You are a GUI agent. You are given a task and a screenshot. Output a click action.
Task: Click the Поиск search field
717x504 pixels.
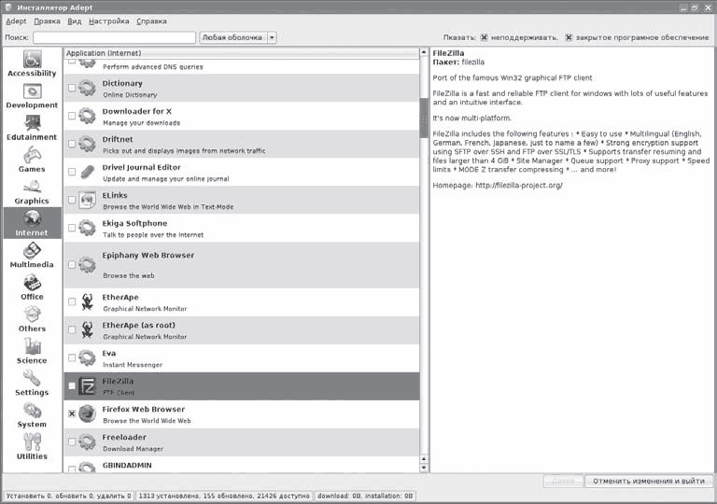pyautogui.click(x=114, y=38)
